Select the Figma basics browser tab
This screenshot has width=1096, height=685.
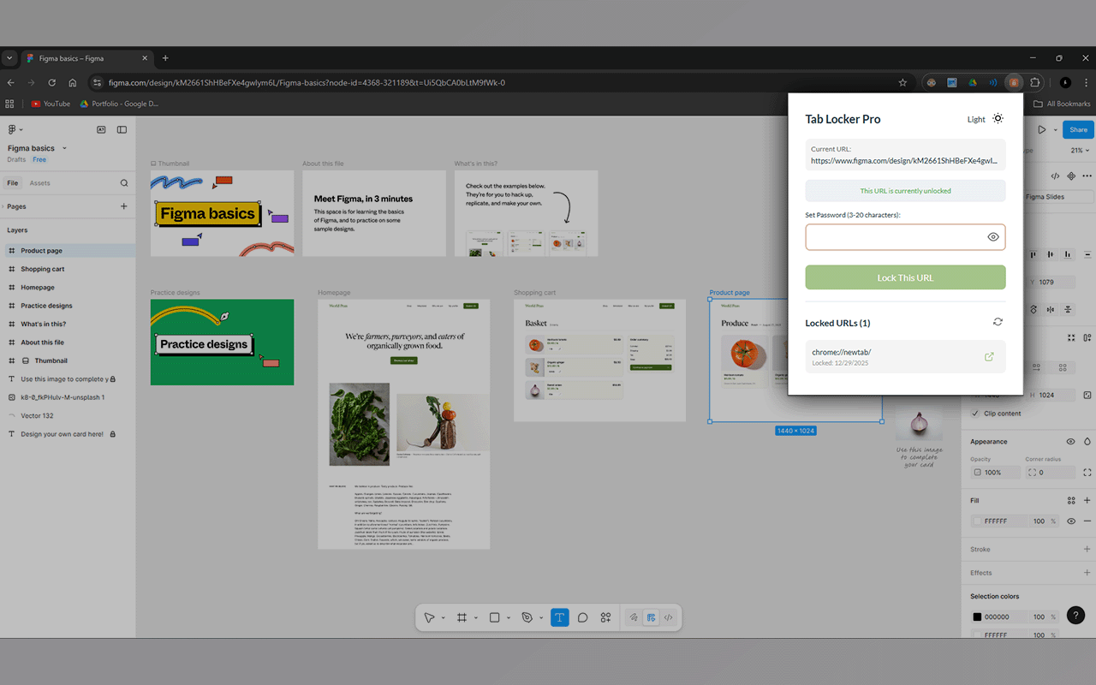(x=87, y=58)
